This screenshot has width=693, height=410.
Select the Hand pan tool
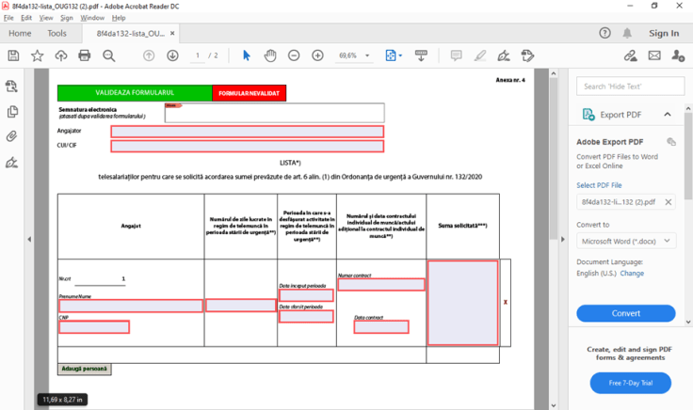[x=270, y=55]
